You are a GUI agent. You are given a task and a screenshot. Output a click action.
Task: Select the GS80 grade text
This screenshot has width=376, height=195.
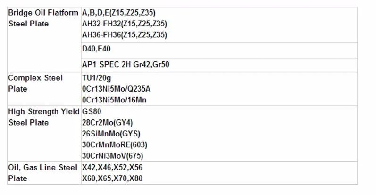pos(92,111)
